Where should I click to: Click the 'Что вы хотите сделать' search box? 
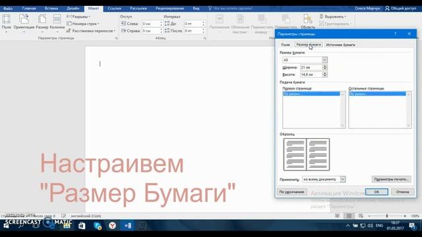coord(231,9)
